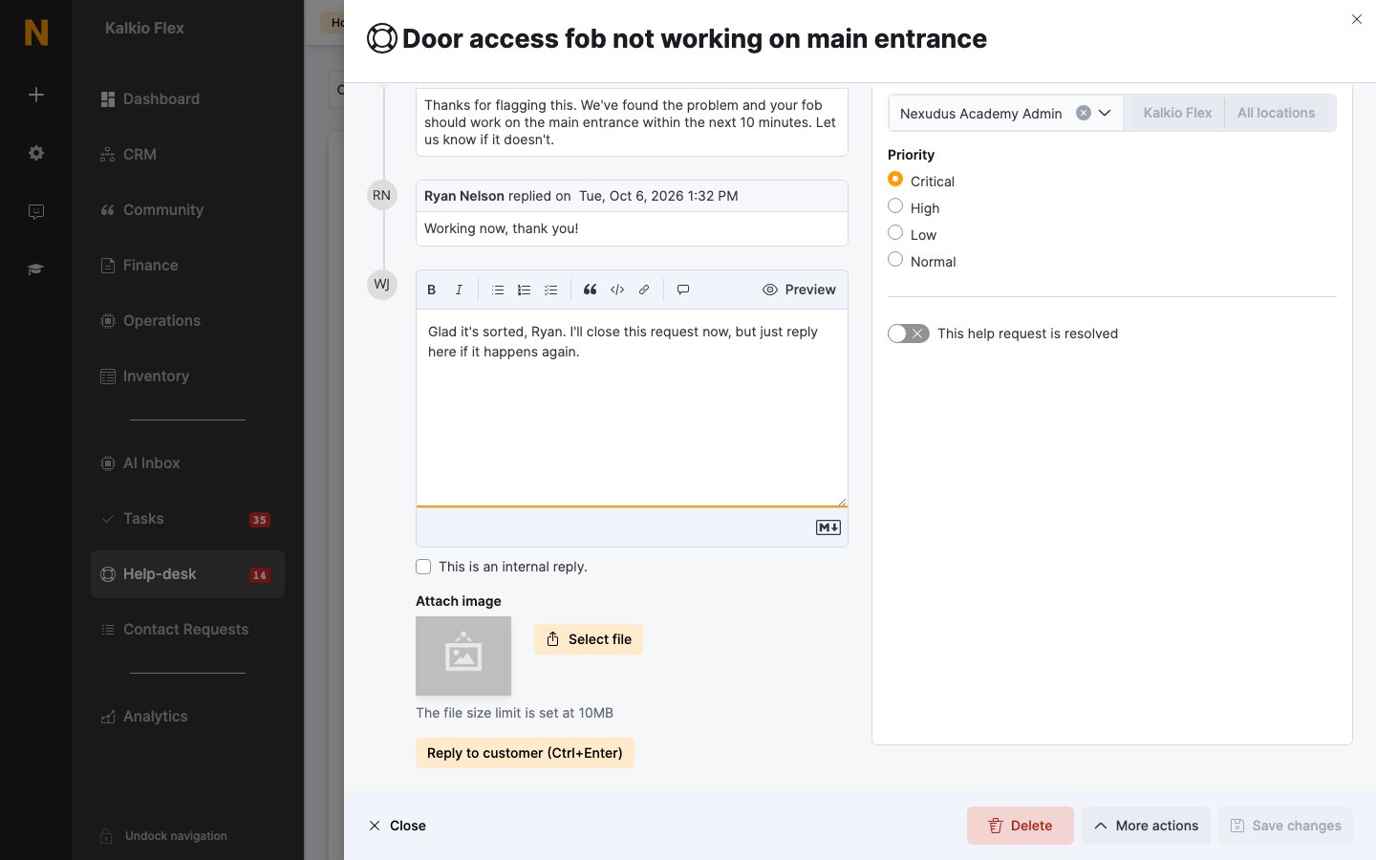
Task: Open Dashboard in sidebar
Action: [x=187, y=98]
